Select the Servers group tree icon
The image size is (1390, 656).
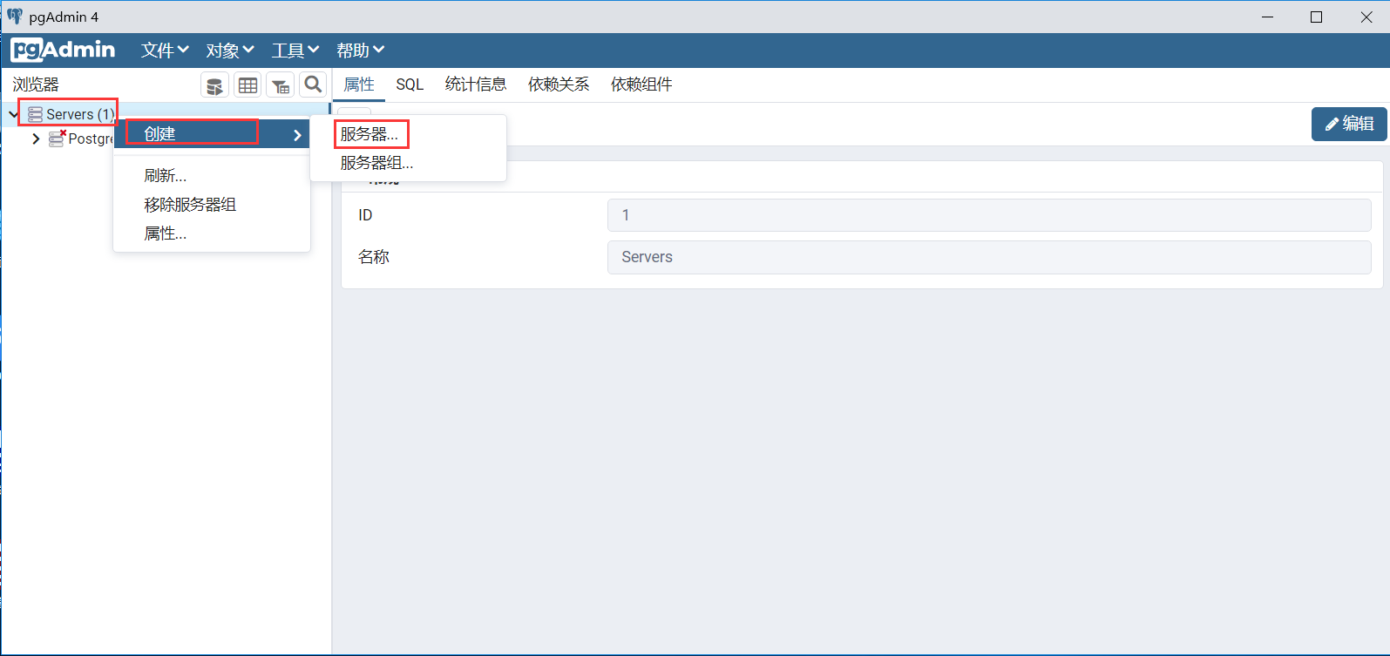(35, 114)
